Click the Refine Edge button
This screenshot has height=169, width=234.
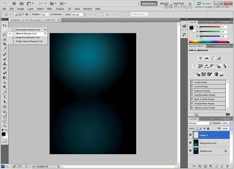(139, 14)
